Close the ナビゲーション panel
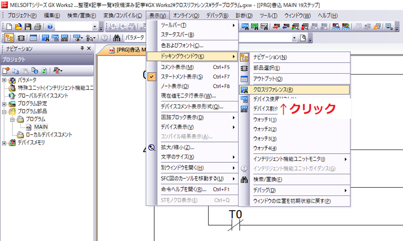Image resolution: width=403 pixels, height=241 pixels. tap(89, 48)
